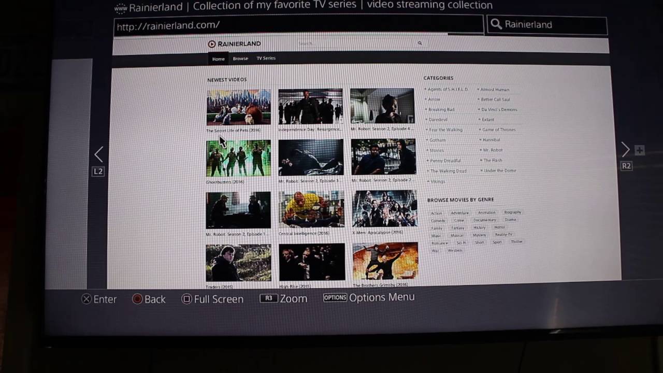
Task: Focus the PS4 search box labeled Rainierland
Action: [546, 25]
